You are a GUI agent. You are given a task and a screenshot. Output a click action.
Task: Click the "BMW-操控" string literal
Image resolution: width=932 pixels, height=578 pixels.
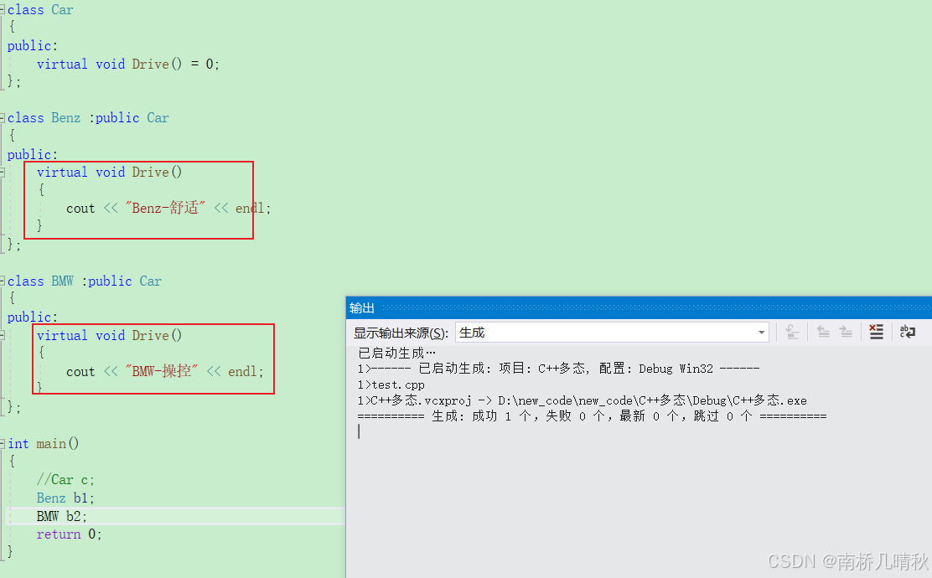coord(162,371)
